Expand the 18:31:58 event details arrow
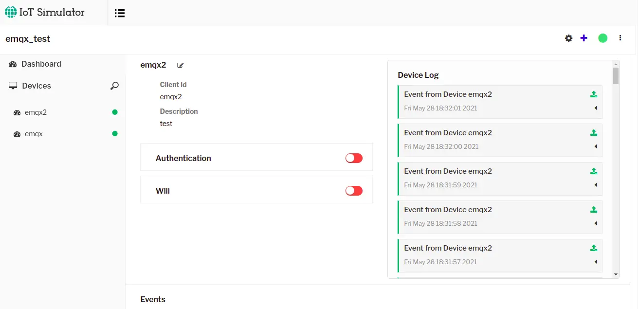 (x=596, y=223)
